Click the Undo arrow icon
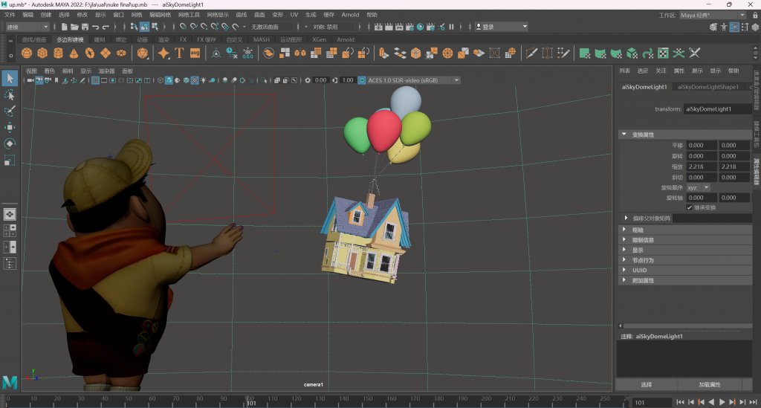 coord(96,27)
